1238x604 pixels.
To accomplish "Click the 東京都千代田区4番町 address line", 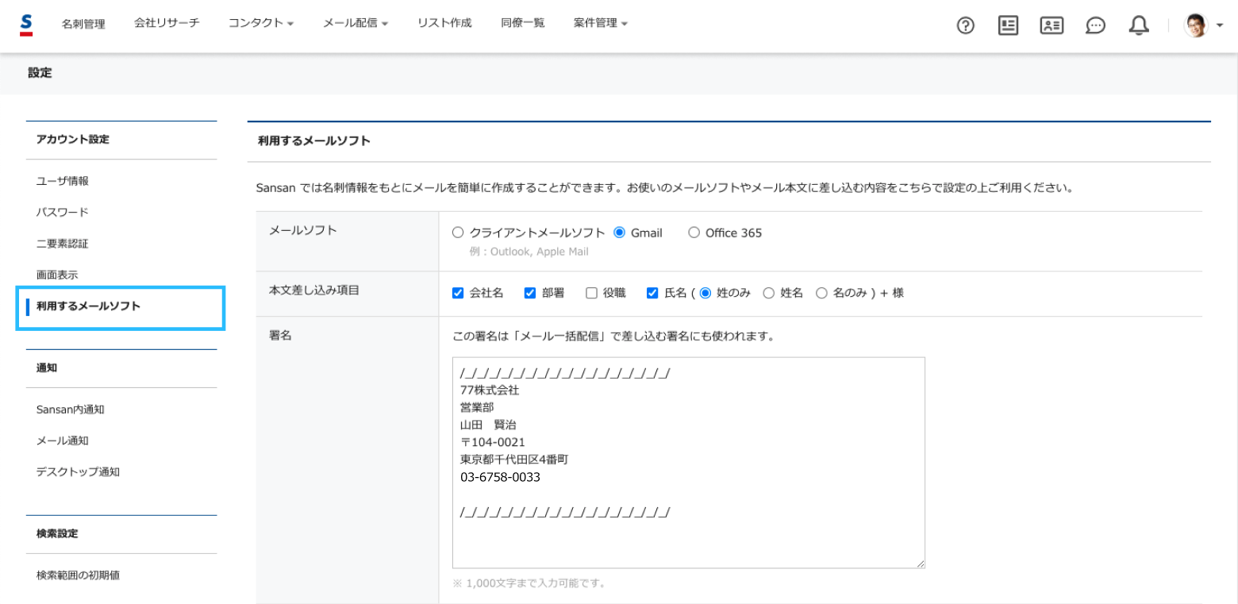I will 514,460.
